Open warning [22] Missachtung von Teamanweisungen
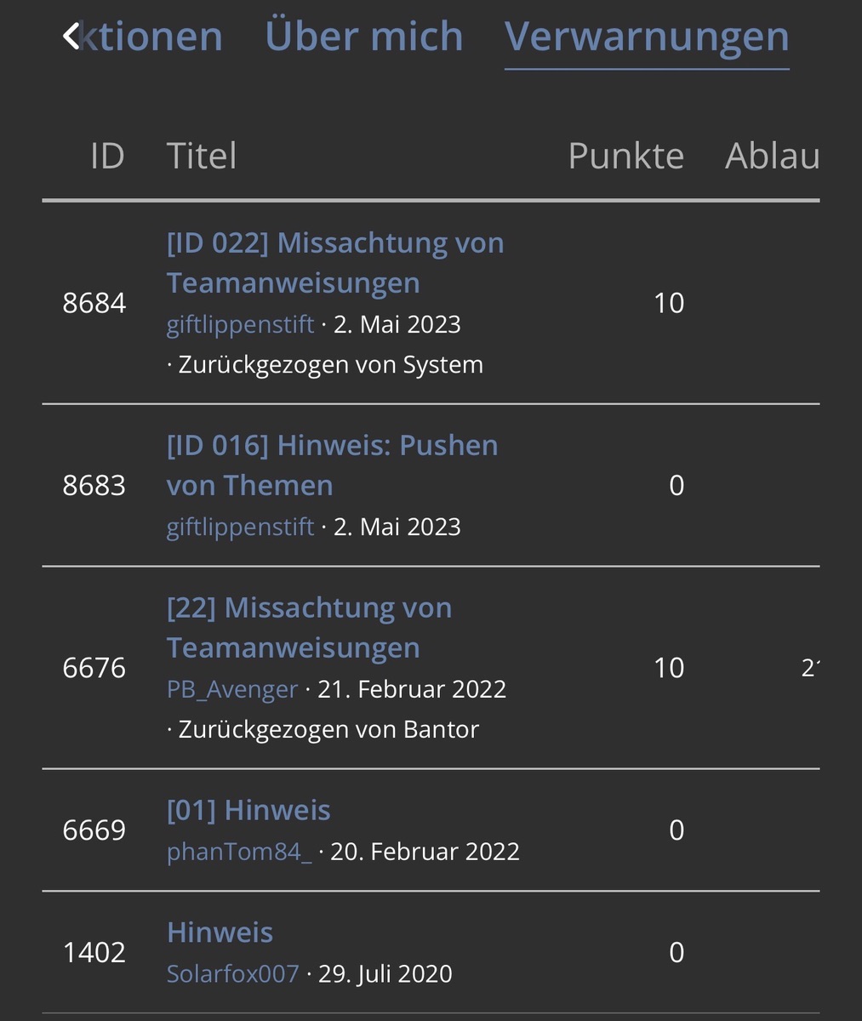Screen dimensions: 862x1021 pos(310,628)
